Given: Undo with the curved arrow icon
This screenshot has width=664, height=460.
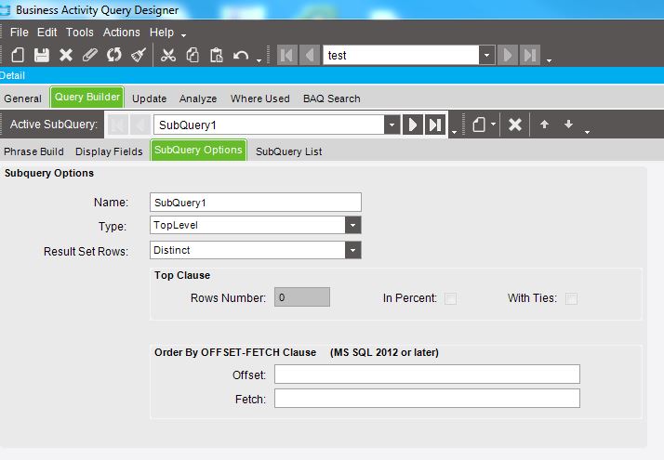Looking at the screenshot, I should coord(241,56).
